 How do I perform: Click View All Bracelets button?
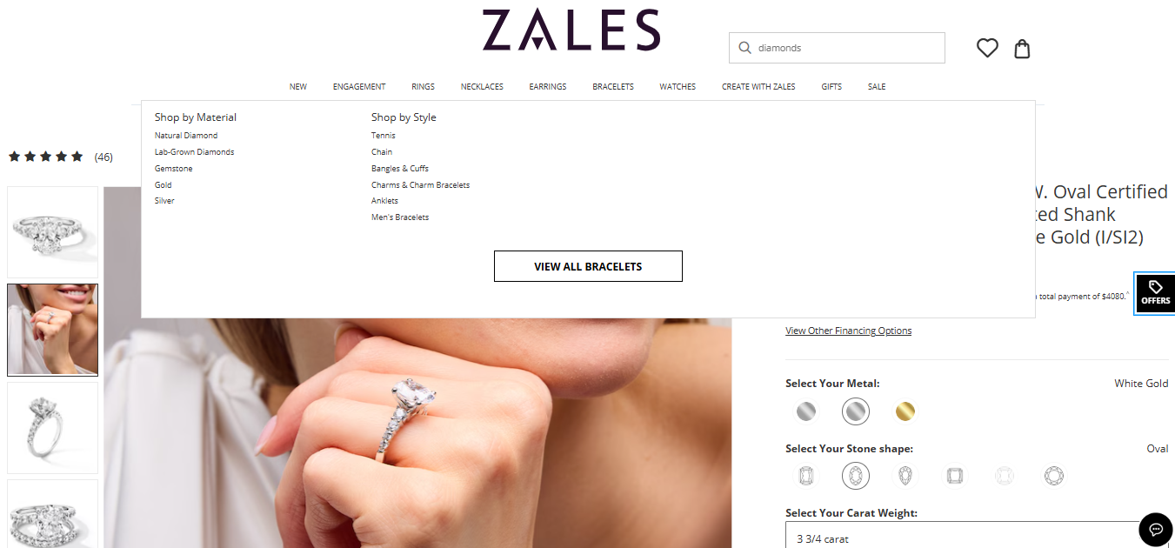point(588,266)
